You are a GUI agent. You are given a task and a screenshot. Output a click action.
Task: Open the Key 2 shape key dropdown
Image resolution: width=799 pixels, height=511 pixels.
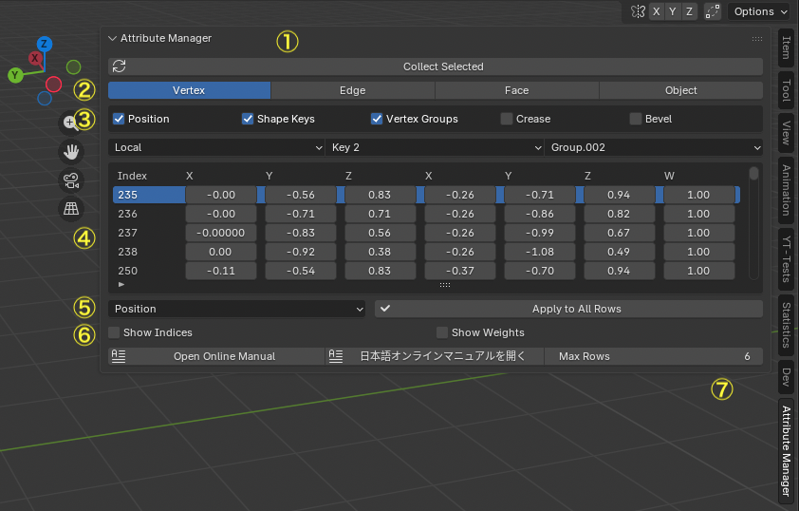click(435, 148)
